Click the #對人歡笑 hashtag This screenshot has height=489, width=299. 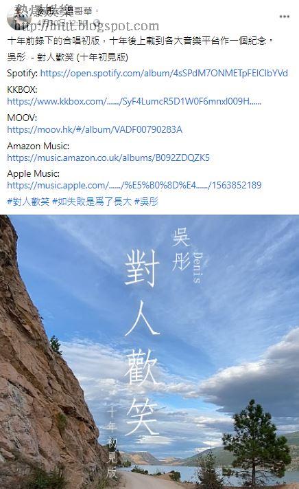[28, 202]
